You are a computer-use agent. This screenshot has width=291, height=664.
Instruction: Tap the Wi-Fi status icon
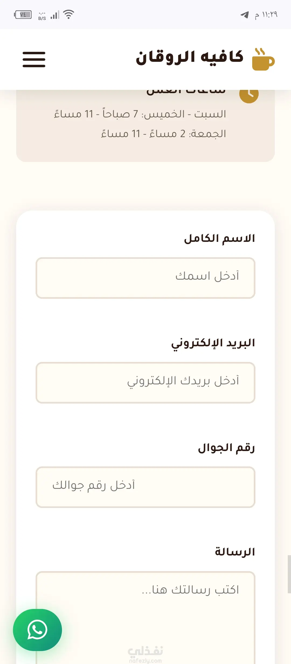(x=69, y=14)
